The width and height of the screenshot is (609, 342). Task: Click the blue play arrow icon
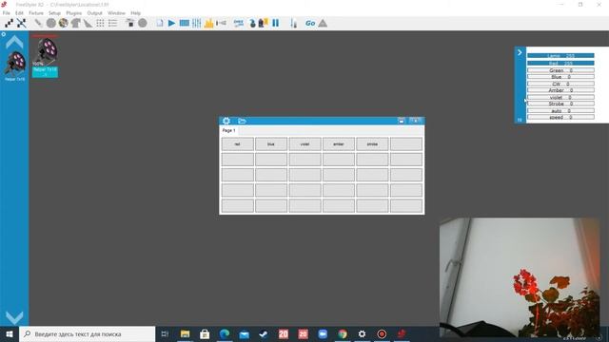pos(171,23)
